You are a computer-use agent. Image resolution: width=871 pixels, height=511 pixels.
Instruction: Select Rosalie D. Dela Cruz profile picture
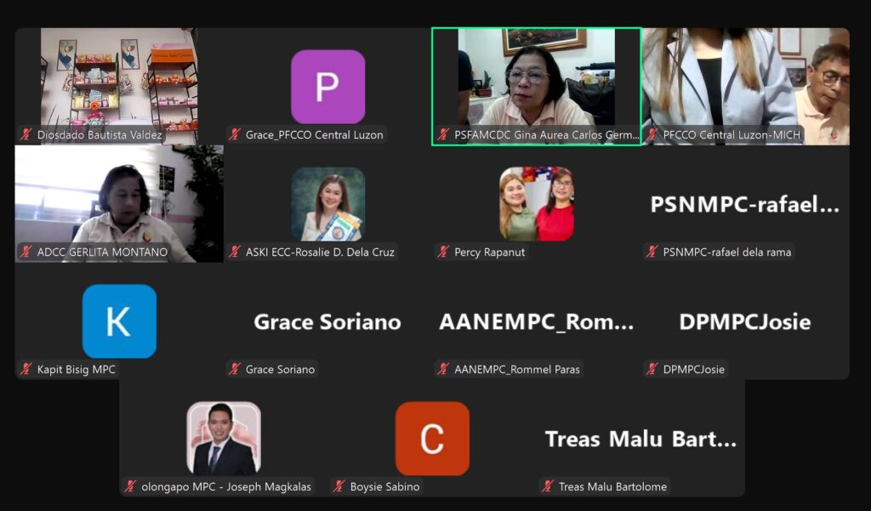tap(327, 204)
